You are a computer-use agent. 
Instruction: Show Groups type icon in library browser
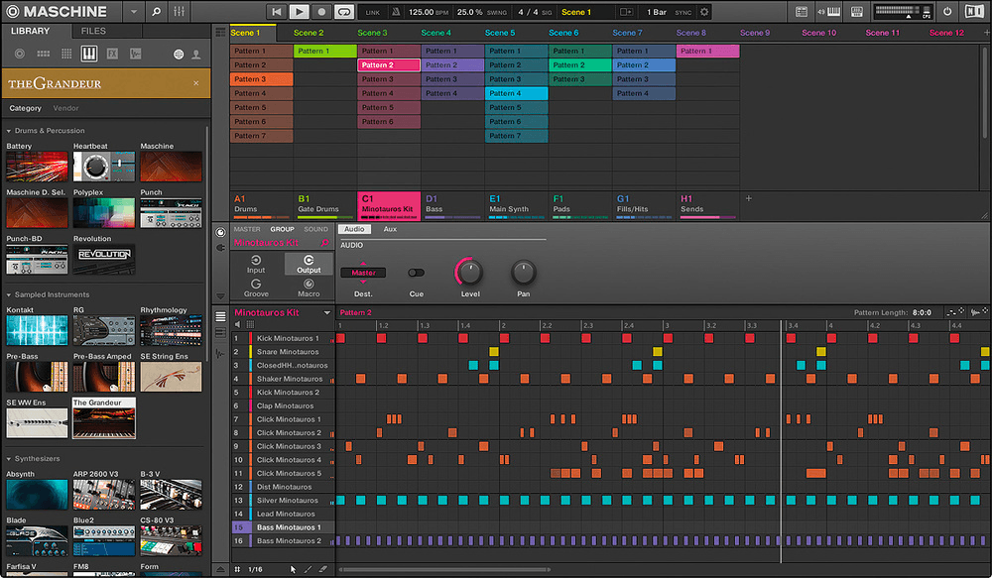click(x=43, y=54)
